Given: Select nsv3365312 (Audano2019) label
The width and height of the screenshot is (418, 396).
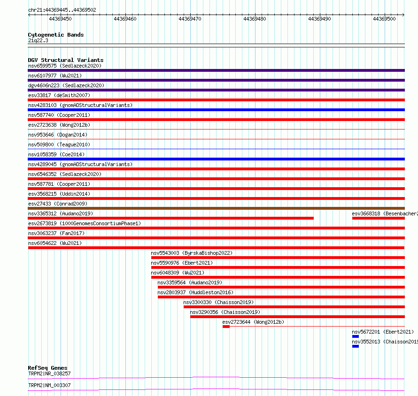Looking at the screenshot, I should 61,213.
